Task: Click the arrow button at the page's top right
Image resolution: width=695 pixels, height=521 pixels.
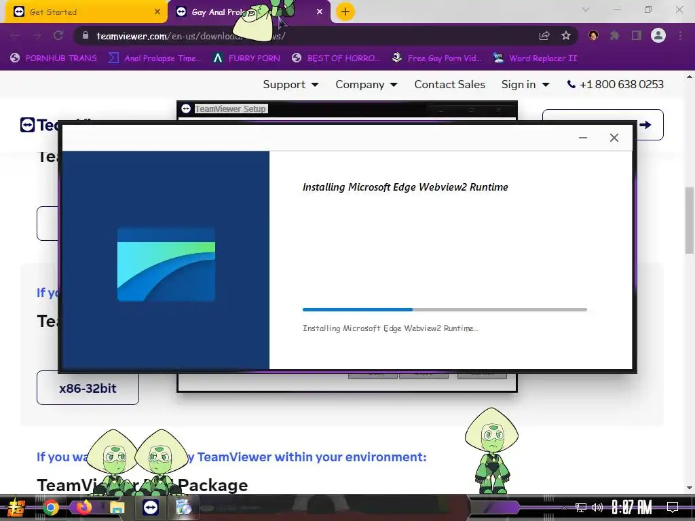Action: 646,125
